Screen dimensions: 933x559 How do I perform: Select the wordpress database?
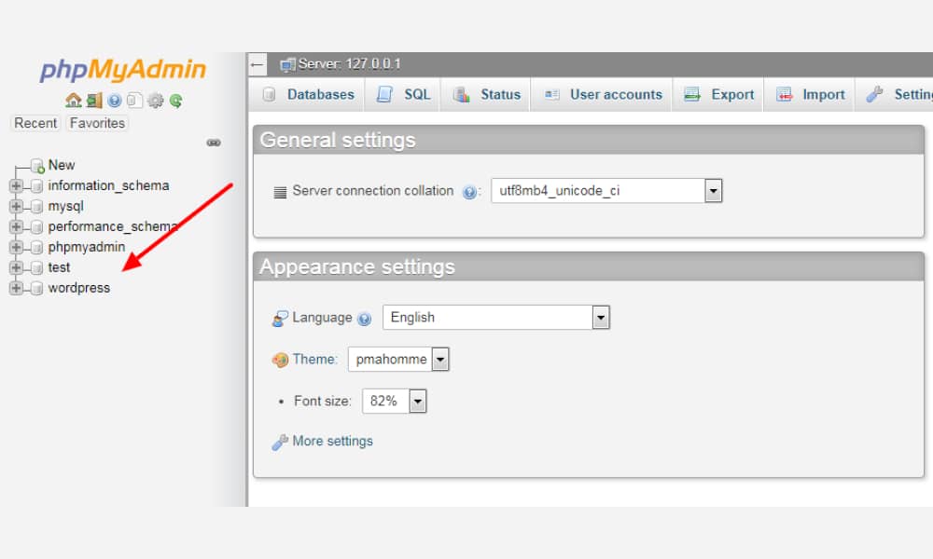click(x=79, y=288)
